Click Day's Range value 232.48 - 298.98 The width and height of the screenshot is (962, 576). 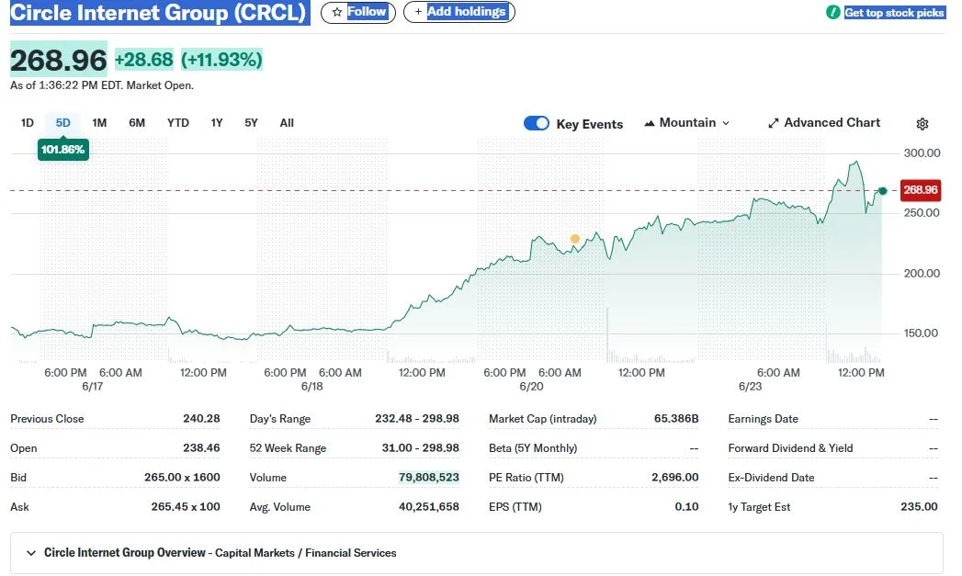[417, 418]
